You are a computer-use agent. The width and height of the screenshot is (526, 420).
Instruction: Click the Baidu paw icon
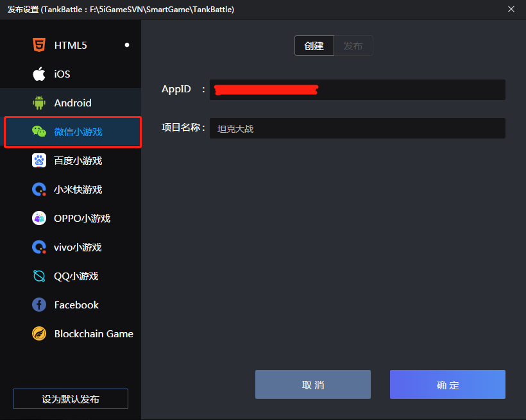[x=39, y=160]
